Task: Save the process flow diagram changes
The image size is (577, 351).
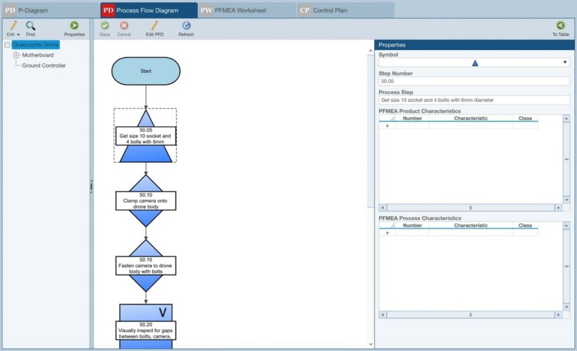Action: [104, 25]
